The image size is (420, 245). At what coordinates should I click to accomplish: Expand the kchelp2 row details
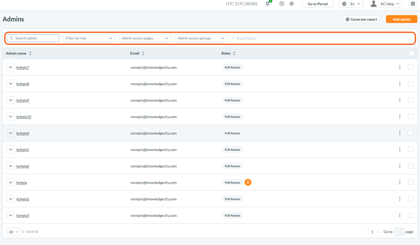[x=10, y=199]
